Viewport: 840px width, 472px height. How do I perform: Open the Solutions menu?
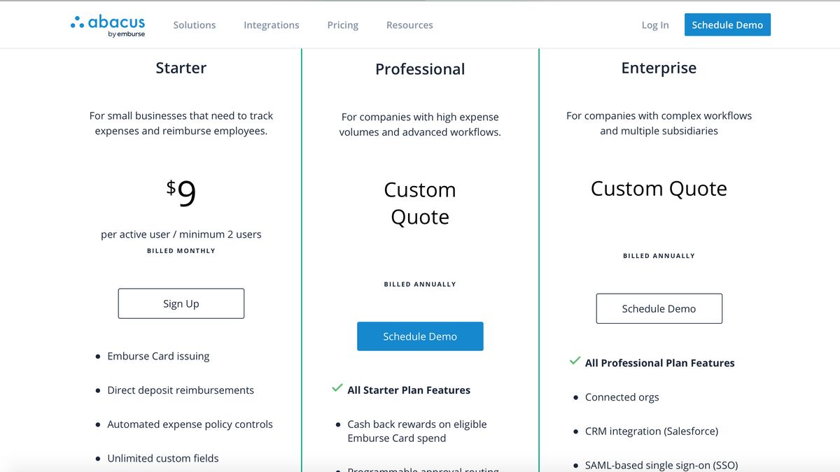pos(195,25)
